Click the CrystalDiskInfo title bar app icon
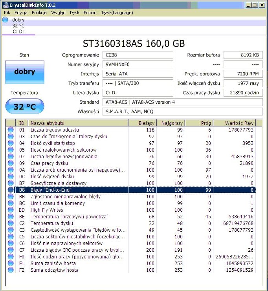268x291 pixels. [x=6, y=5]
